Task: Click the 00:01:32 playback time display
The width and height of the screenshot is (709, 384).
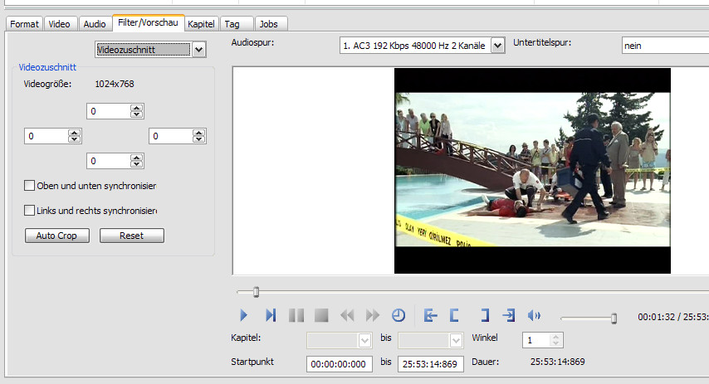Action: pos(656,317)
